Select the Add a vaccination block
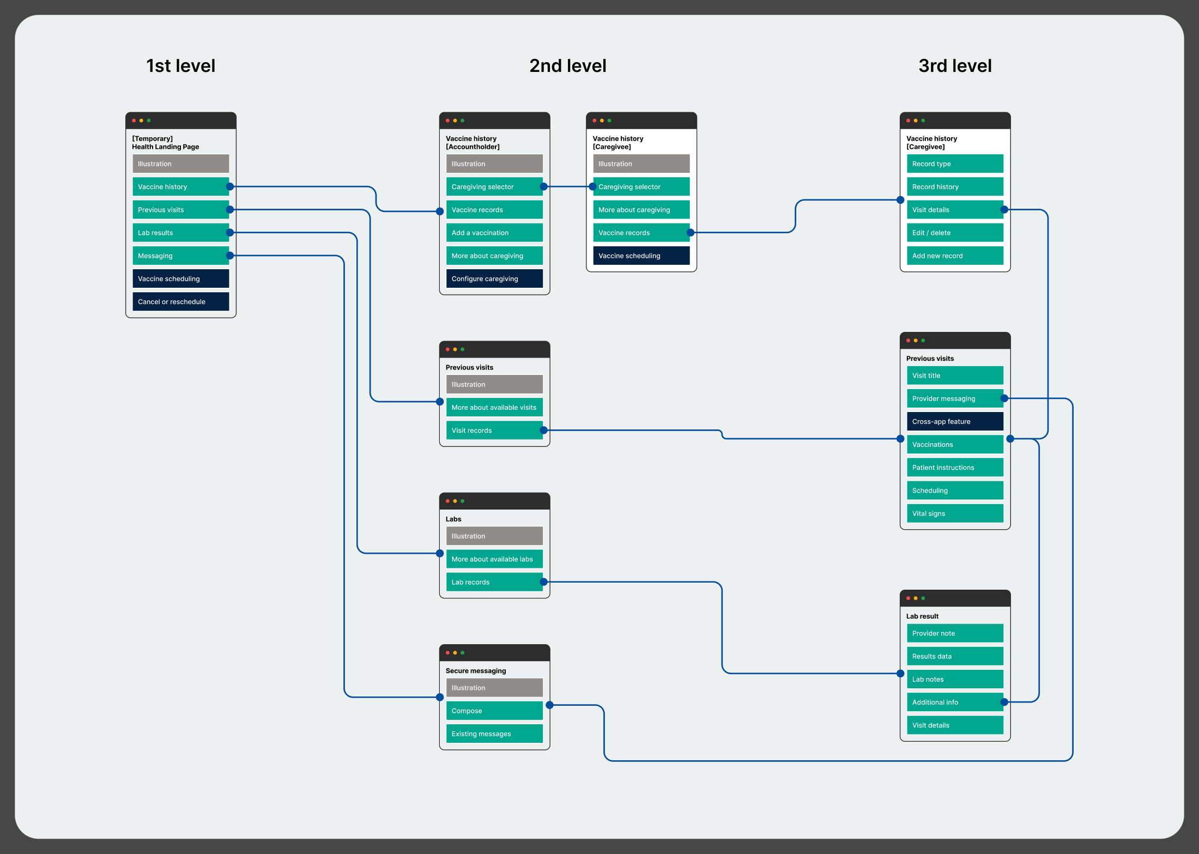 point(494,233)
